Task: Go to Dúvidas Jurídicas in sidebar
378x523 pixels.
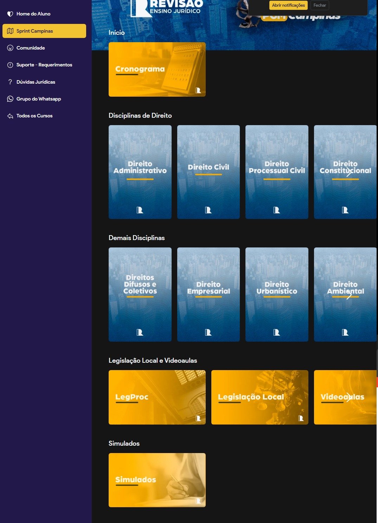Action: point(36,82)
